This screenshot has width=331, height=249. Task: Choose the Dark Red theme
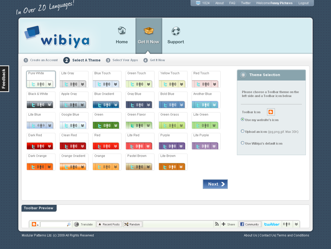pyautogui.click(x=41, y=141)
